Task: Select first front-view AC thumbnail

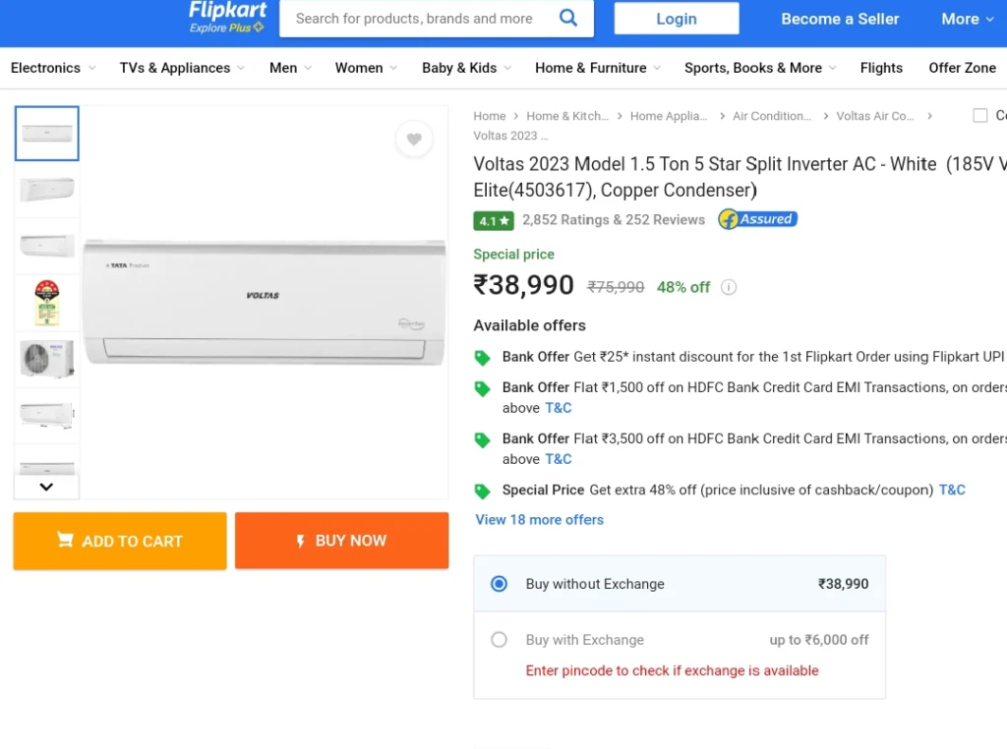Action: (47, 134)
